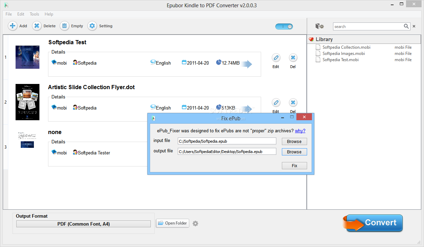Click the Softpedia Tester author label
This screenshot has width=424, height=247.
94,153
